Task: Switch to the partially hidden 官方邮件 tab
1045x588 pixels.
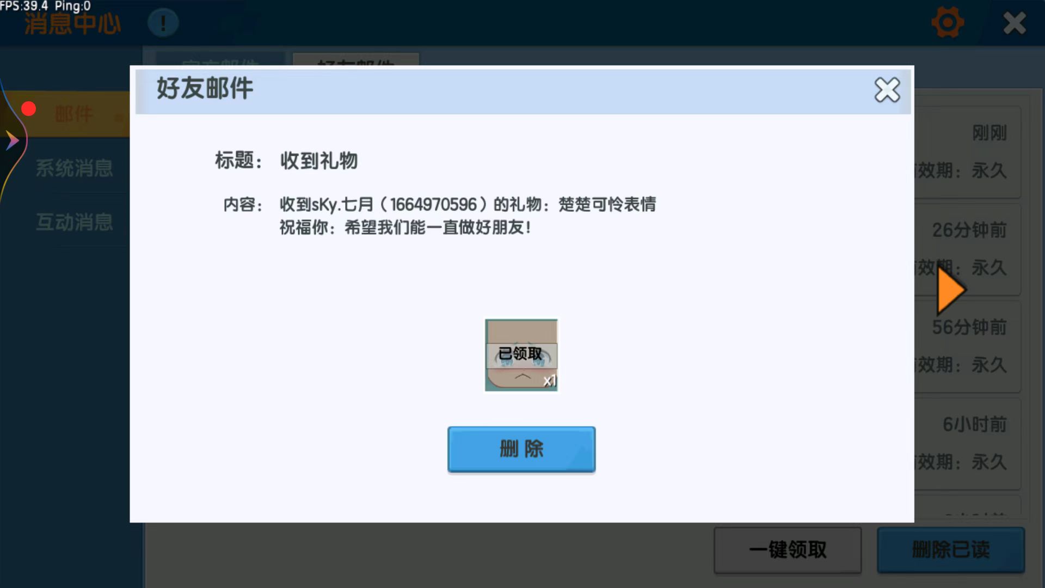Action: [x=220, y=60]
